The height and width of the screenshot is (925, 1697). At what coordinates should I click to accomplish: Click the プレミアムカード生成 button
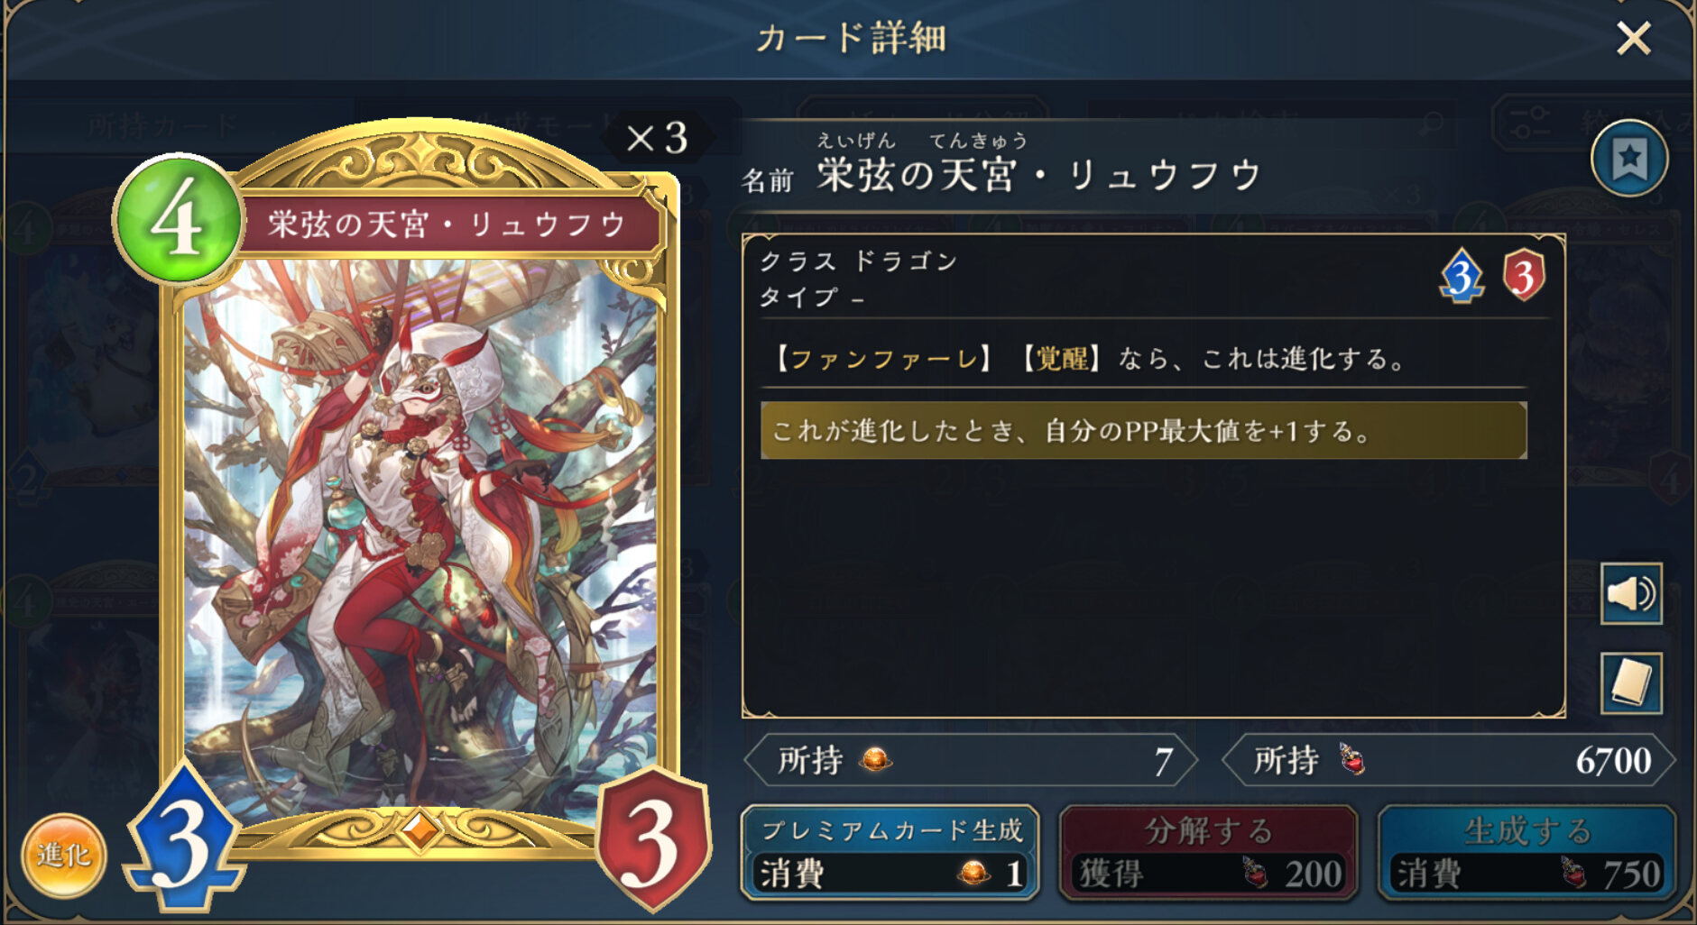[890, 853]
